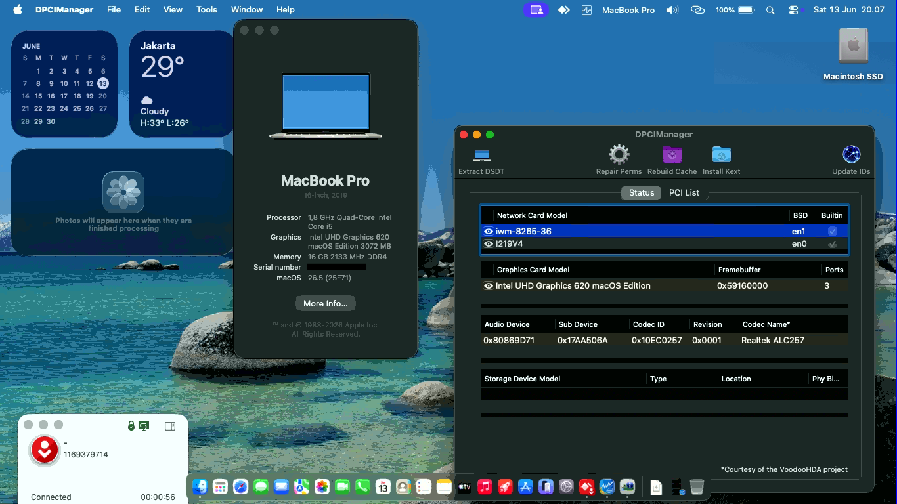897x504 pixels.
Task: Click AnyDesk monitor session icon
Action: coord(144,426)
